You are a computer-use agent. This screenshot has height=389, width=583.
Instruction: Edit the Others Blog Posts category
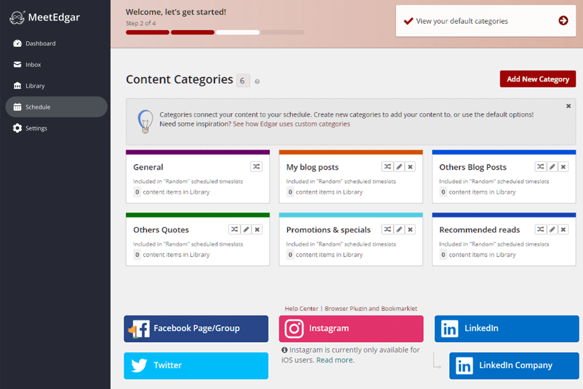[552, 167]
